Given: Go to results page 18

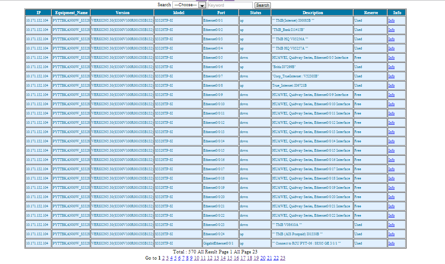Looking at the screenshot, I should [x=250, y=258].
